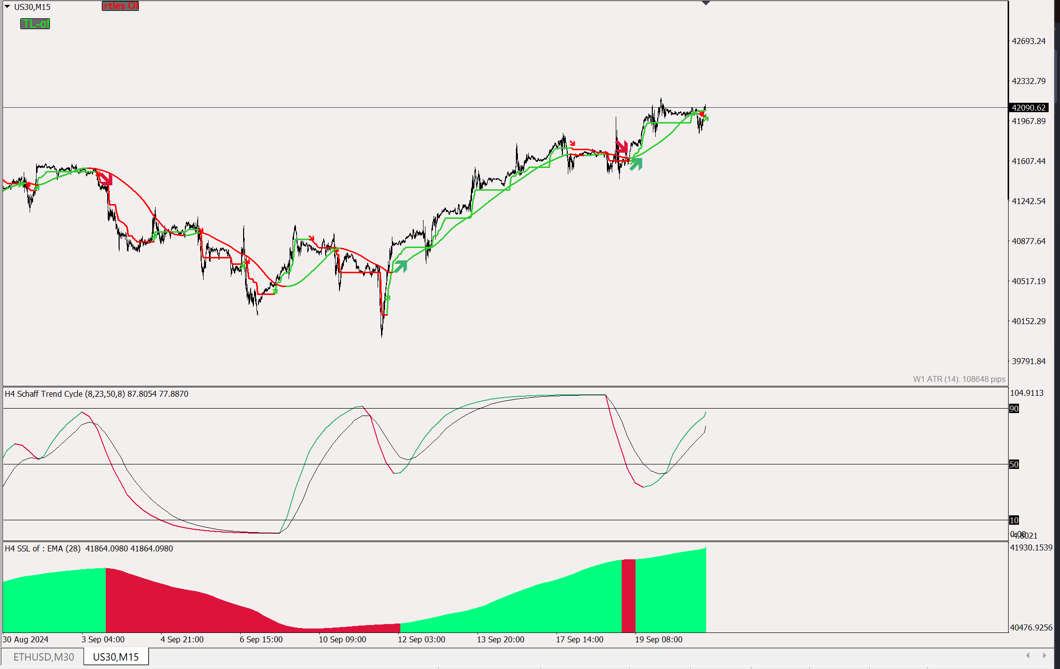This screenshot has width=1060, height=669.
Task: Switch to the ETHUSD,M30 tab
Action: pyautogui.click(x=43, y=657)
